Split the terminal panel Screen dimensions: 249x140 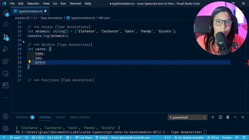point(221,117)
